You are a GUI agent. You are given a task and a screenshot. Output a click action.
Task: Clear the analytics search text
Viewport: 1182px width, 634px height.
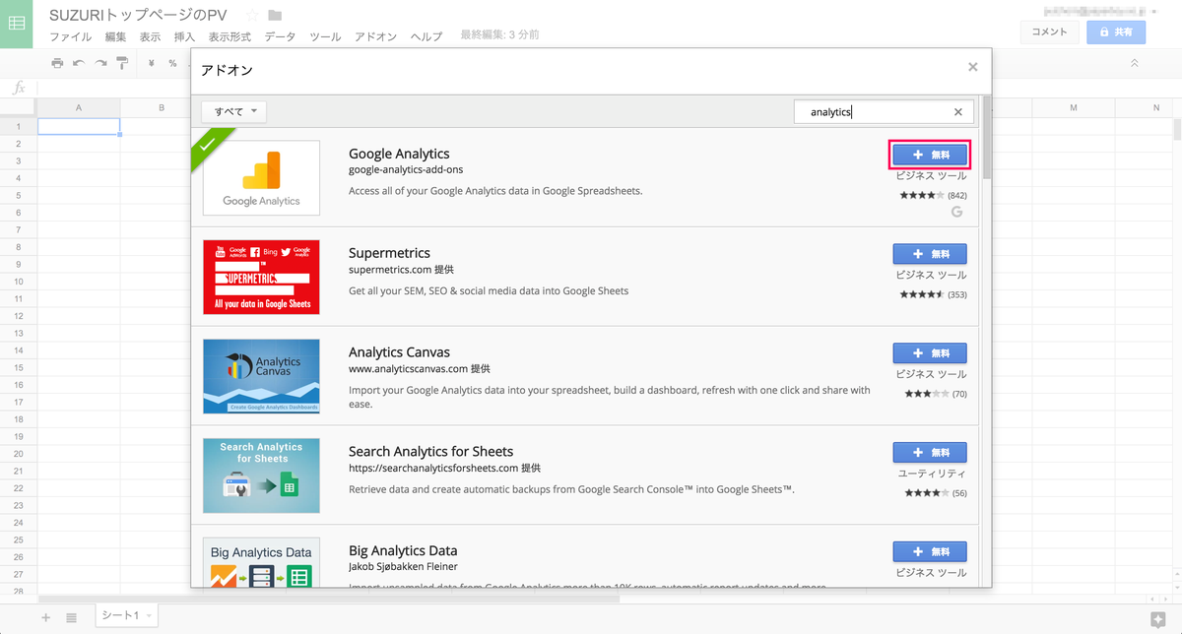(958, 112)
